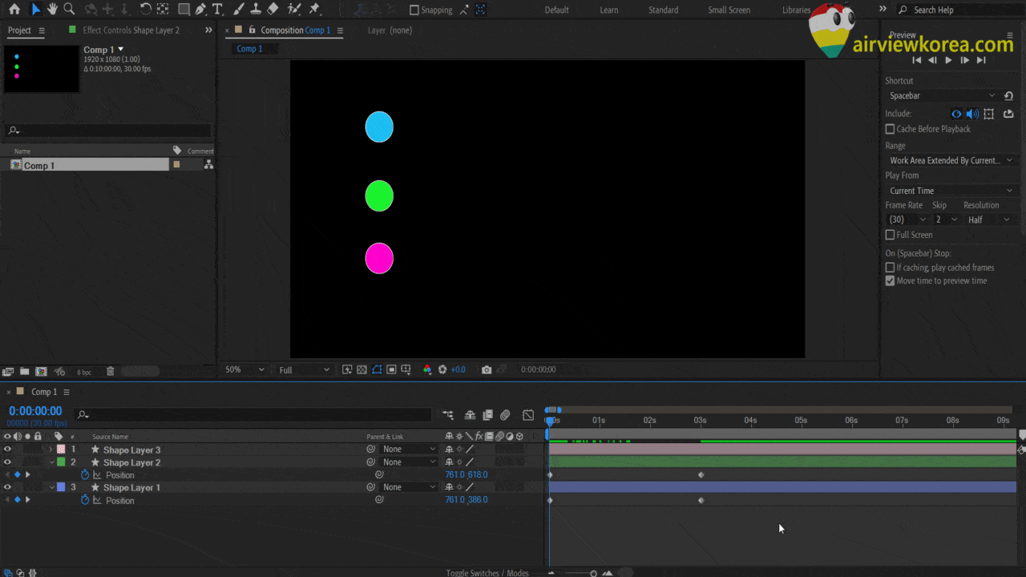Viewport: 1026px width, 577px height.
Task: Open Current Time play from dropdown
Action: 951,191
